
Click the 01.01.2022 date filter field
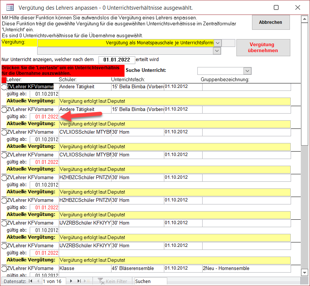(116, 60)
